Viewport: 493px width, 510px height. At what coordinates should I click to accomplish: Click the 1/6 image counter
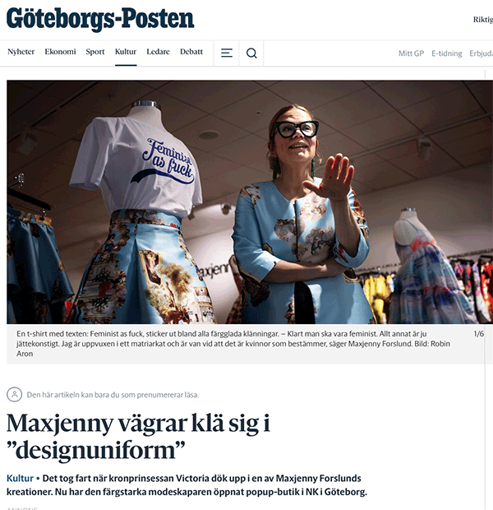(479, 334)
